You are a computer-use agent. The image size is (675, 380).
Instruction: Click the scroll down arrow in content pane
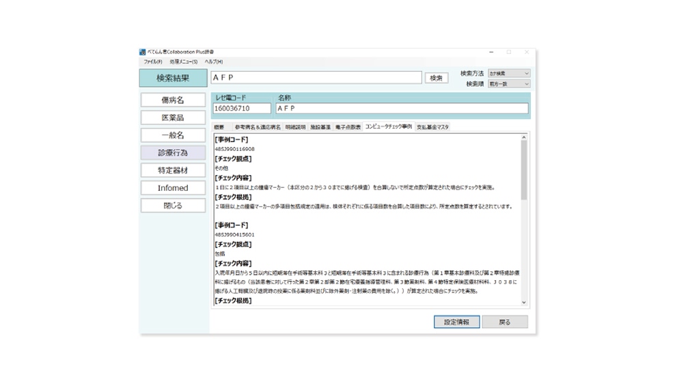click(x=524, y=302)
